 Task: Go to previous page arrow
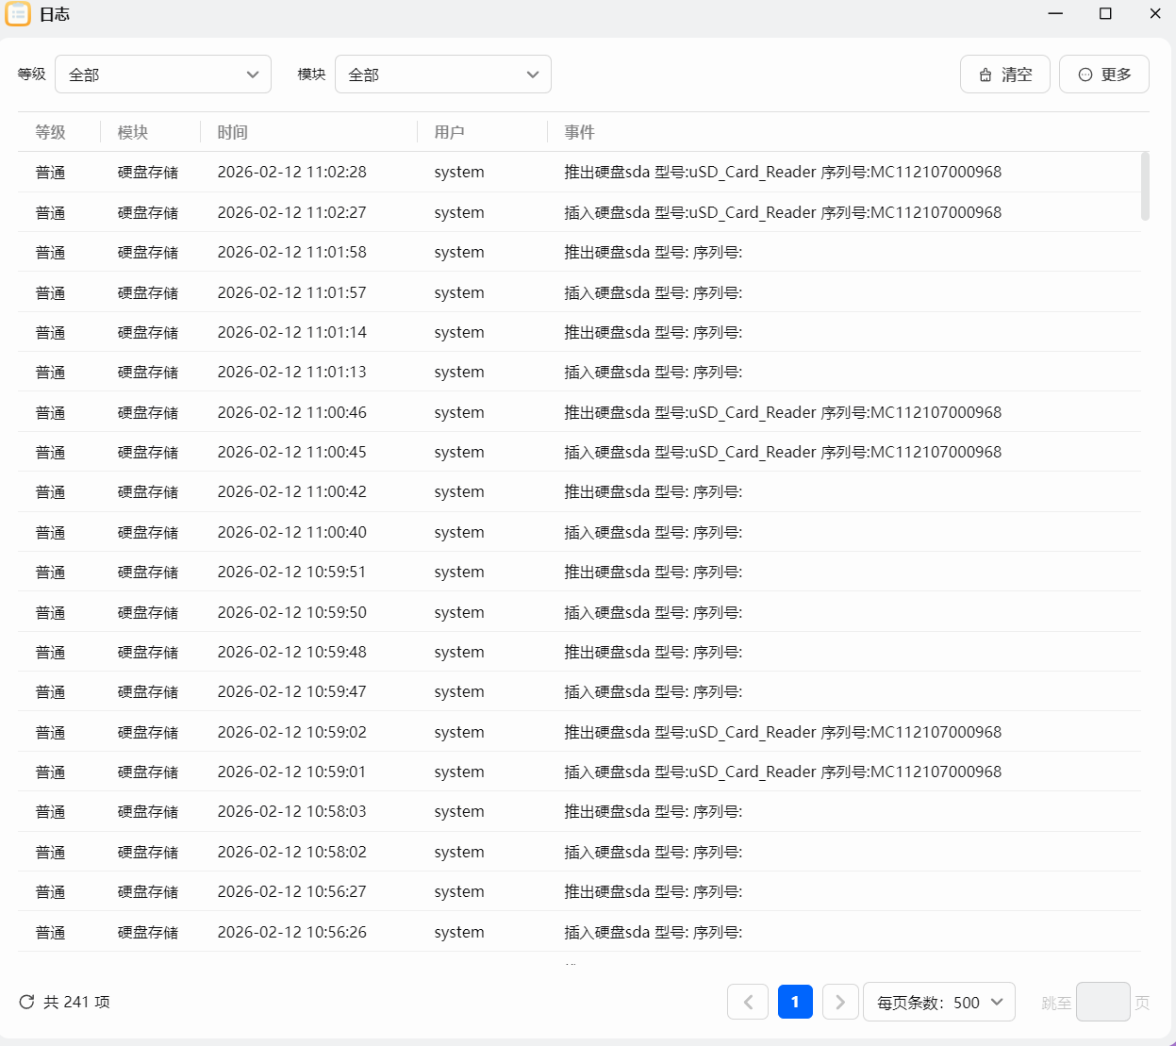point(748,1002)
